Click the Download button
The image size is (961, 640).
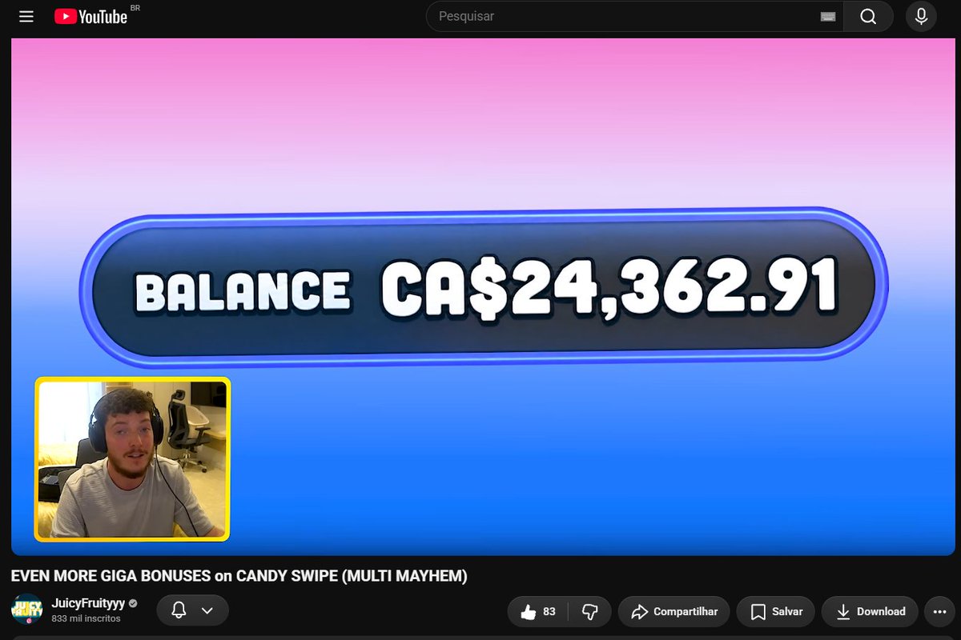870,611
